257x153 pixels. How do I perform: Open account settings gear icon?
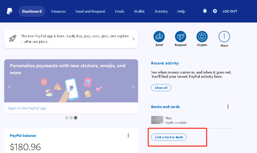(x=215, y=11)
